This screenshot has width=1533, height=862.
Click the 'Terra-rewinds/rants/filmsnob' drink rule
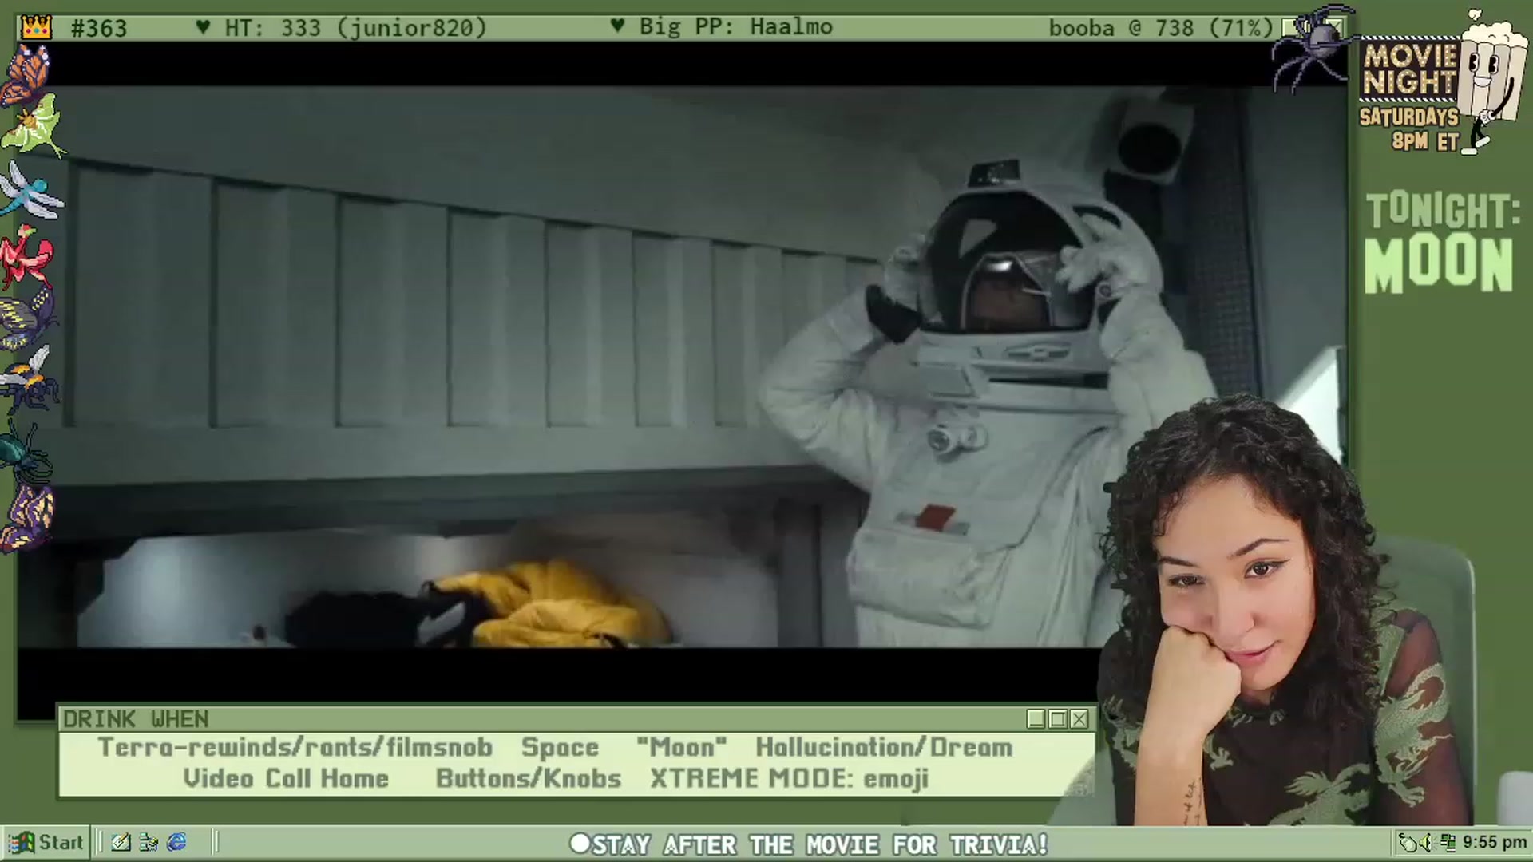(295, 748)
